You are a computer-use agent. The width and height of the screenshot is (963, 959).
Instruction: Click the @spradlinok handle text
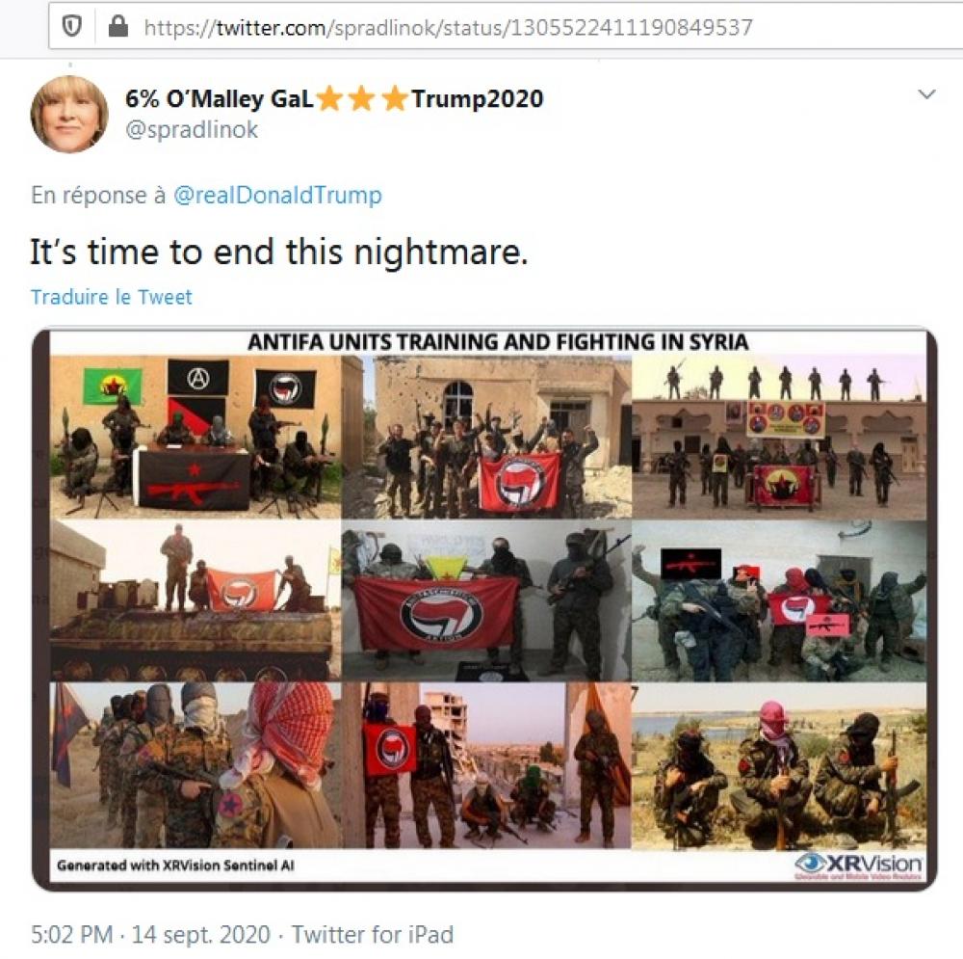pos(192,130)
